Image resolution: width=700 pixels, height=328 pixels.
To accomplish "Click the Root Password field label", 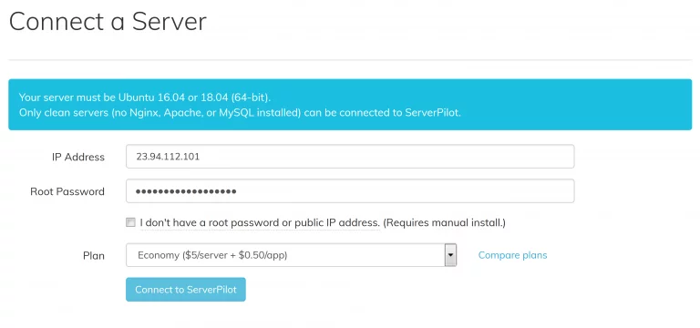I will [67, 191].
